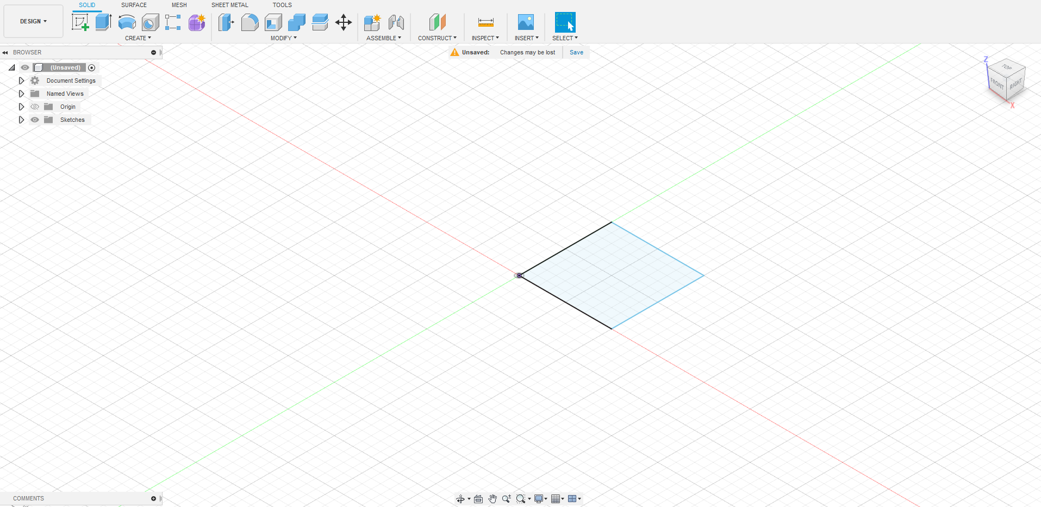Click the TOP face of the ViewCube
This screenshot has height=507, width=1041.
coord(1007,67)
